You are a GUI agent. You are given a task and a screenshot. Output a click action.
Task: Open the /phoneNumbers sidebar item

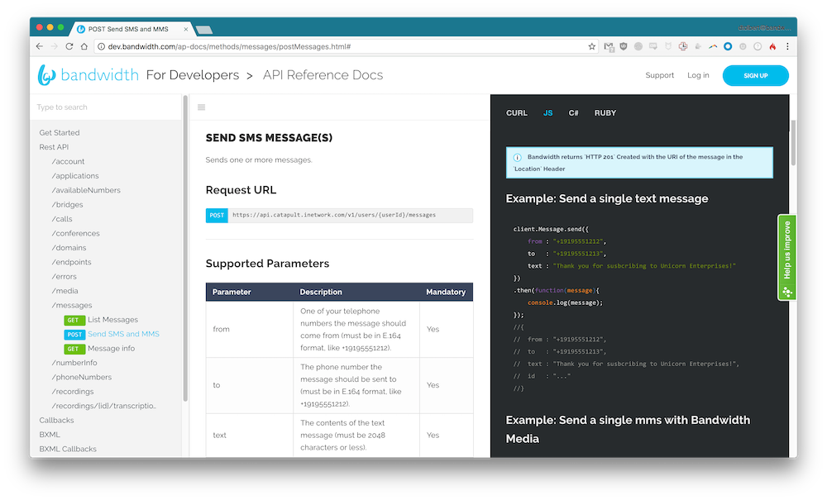coord(81,377)
